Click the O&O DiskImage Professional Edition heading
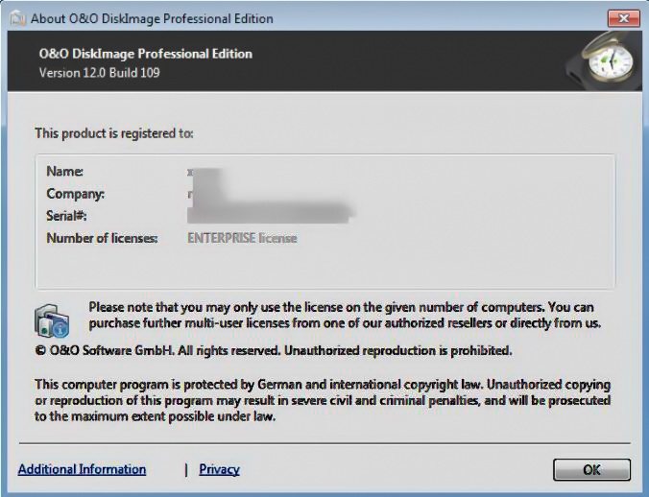 coord(146,54)
